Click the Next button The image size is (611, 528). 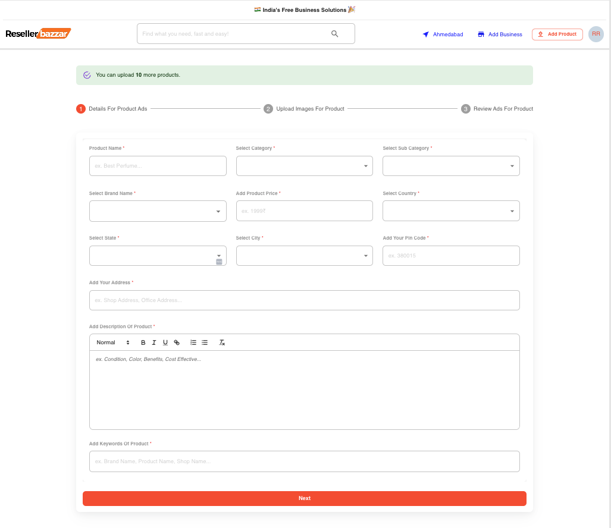click(304, 498)
